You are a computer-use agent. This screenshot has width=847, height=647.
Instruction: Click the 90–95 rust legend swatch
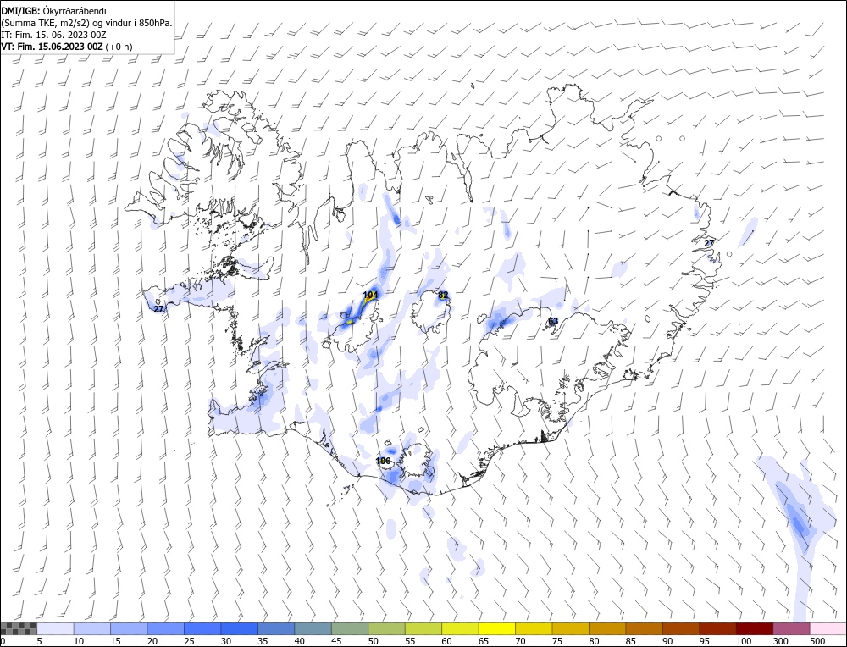point(680,628)
